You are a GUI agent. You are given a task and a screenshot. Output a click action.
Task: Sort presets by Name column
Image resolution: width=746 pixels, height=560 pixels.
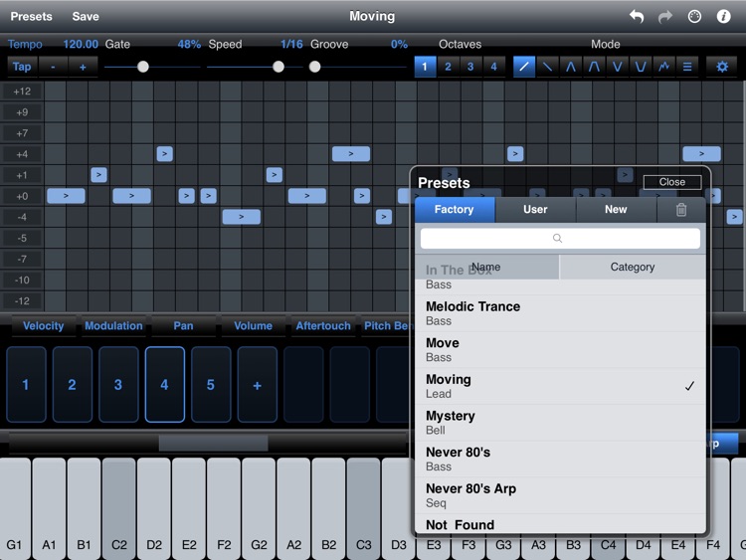coord(486,267)
